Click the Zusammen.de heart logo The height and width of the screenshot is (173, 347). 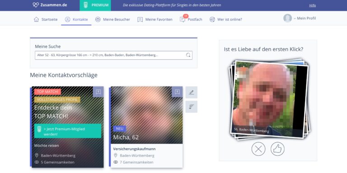(36, 5)
